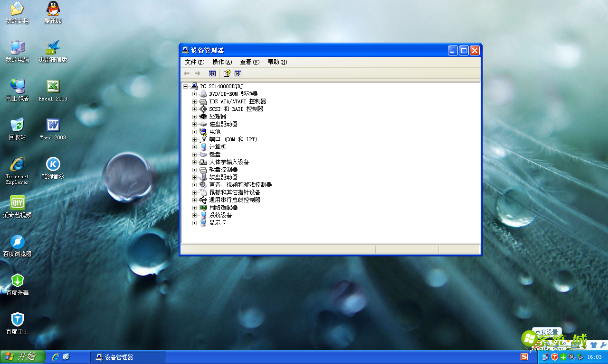Open Word 2003 desktop icon
This screenshot has width=608, height=364.
[53, 127]
